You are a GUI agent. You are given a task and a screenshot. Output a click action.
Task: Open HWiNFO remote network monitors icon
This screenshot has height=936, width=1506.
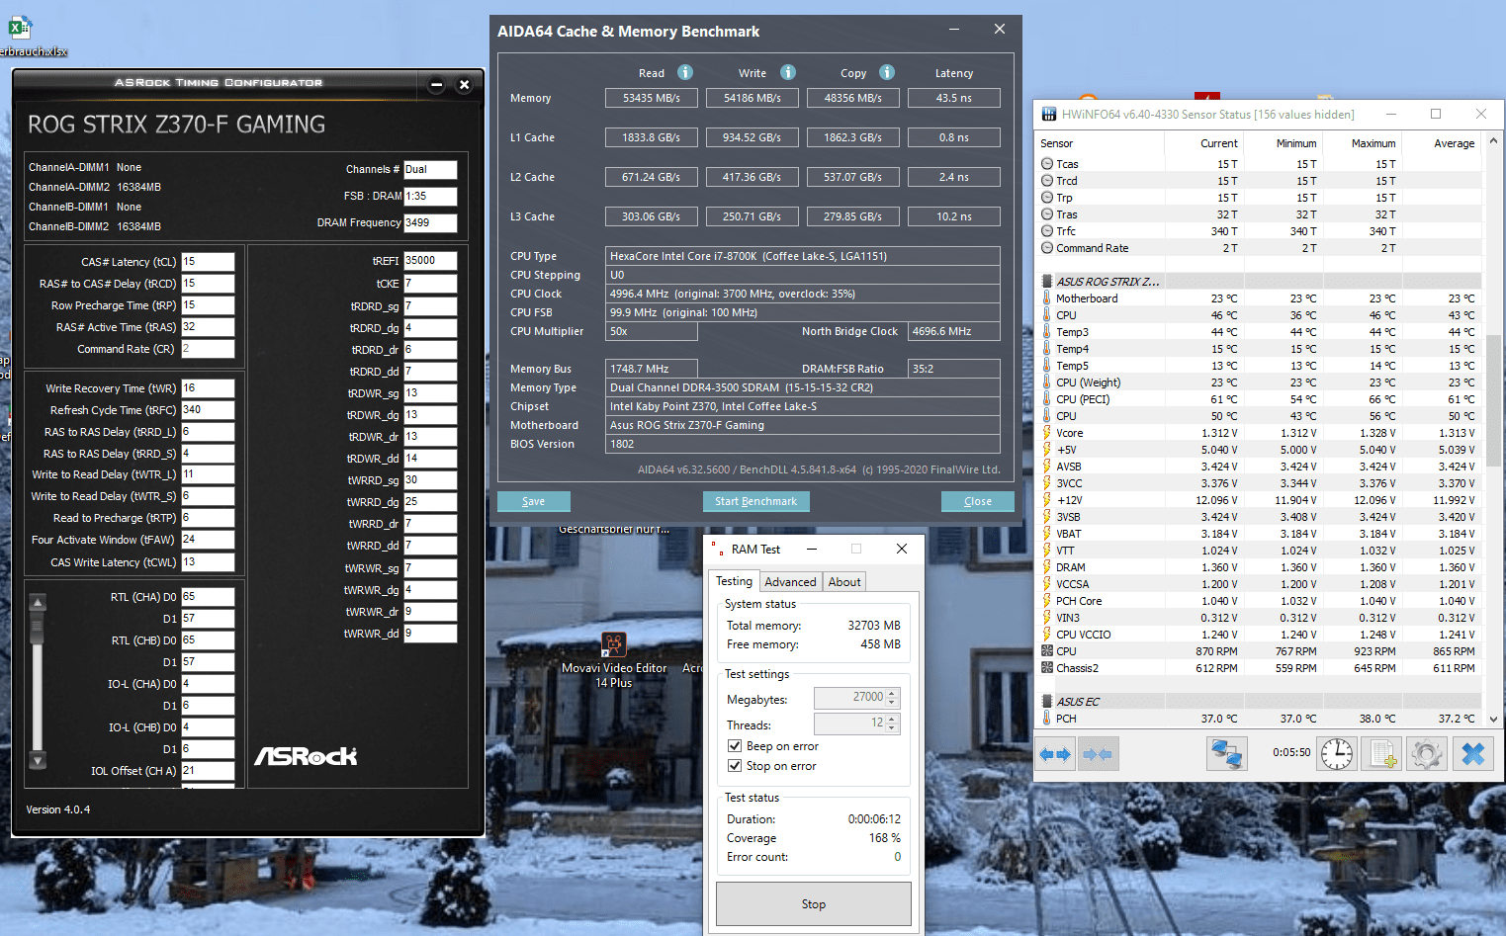tap(1227, 754)
